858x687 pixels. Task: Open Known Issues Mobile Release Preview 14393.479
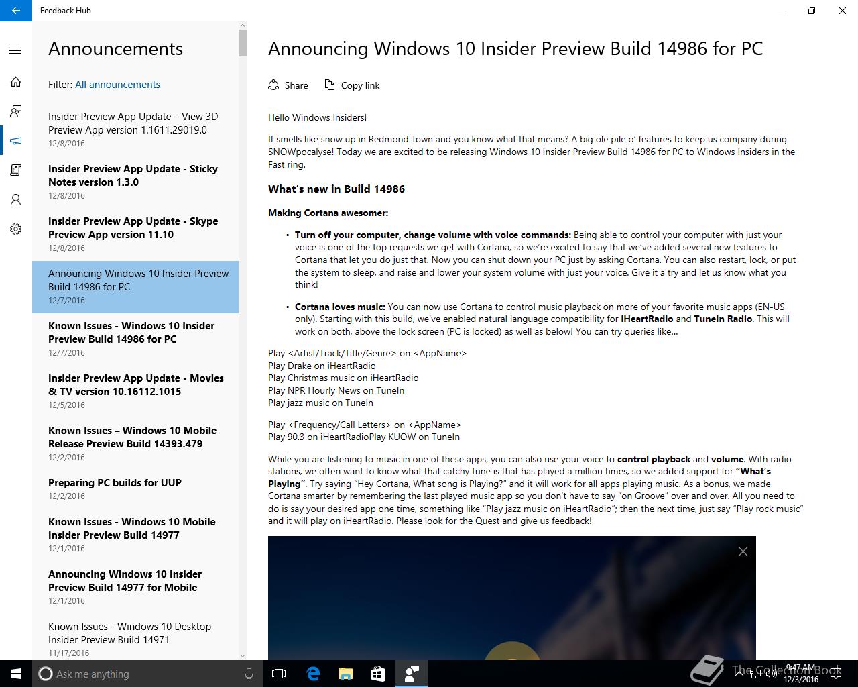pyautogui.click(x=135, y=444)
